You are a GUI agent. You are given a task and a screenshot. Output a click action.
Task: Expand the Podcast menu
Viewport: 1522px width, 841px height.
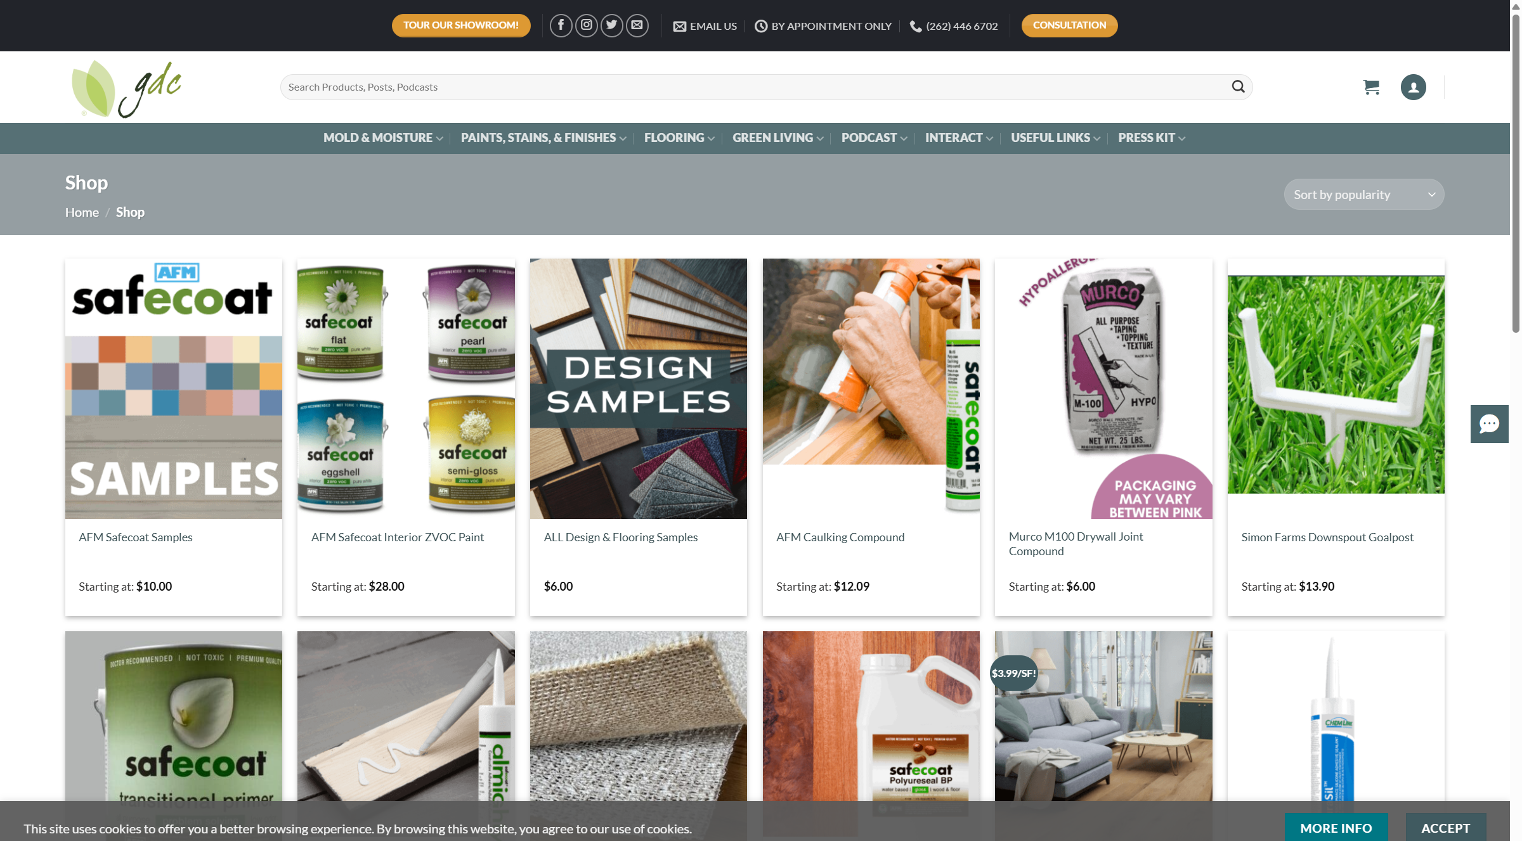pos(874,138)
